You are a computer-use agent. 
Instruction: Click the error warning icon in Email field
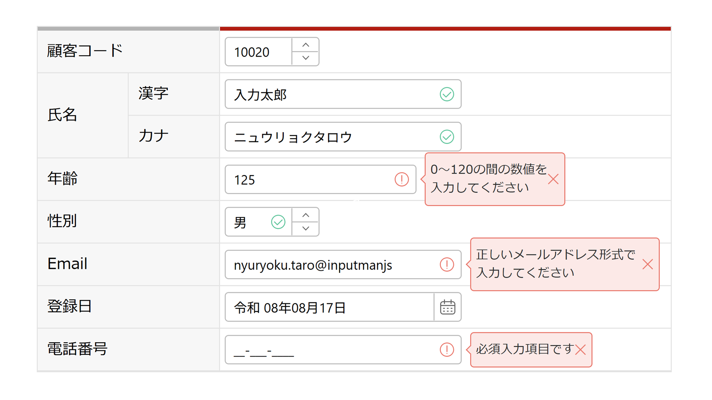point(447,264)
